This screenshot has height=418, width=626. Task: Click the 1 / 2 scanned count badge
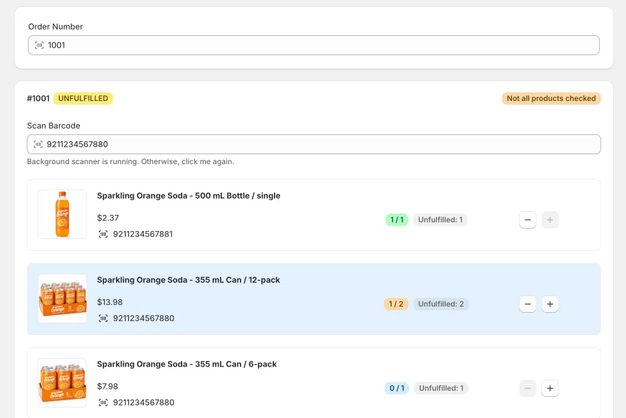pos(396,304)
